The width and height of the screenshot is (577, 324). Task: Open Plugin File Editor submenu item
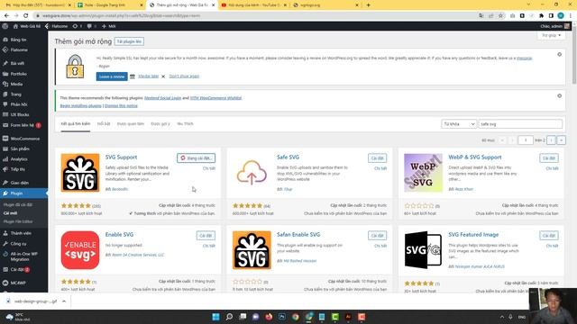point(18,221)
